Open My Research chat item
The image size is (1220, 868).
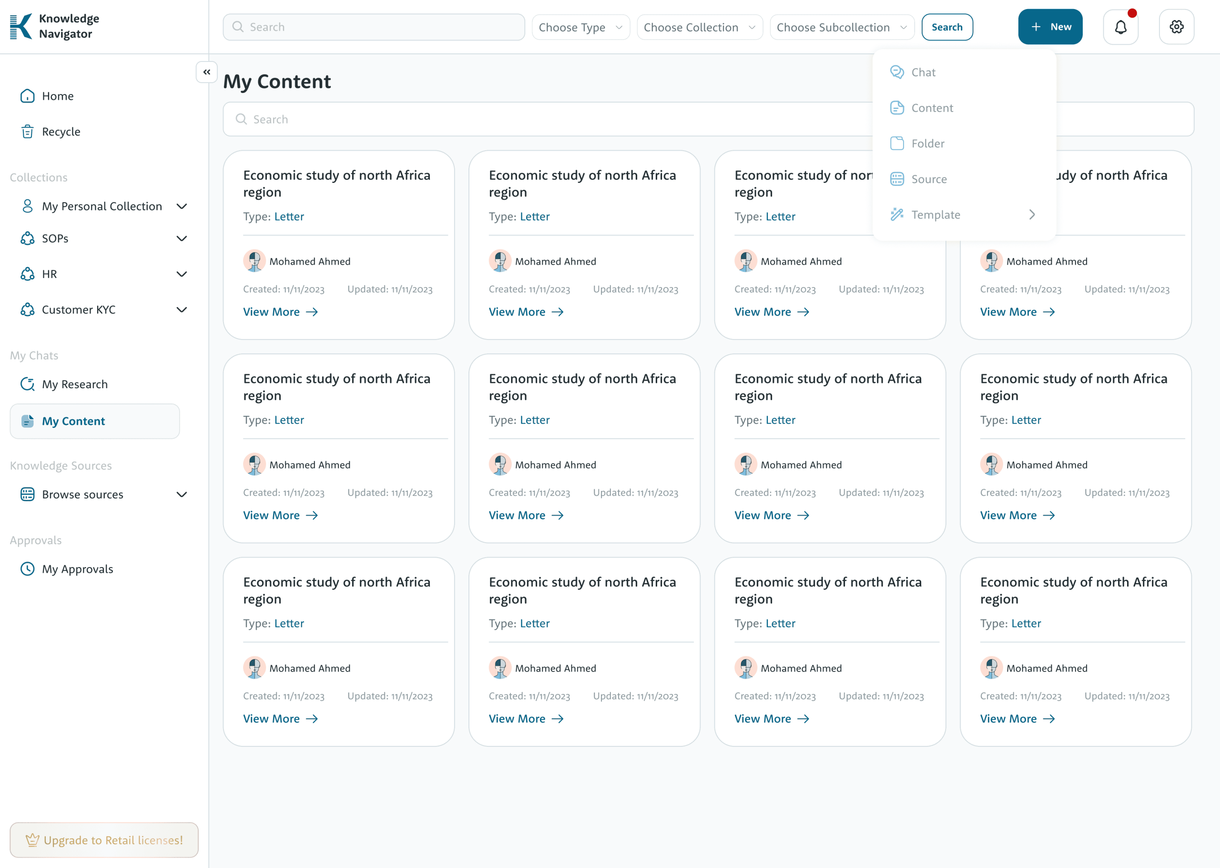(x=75, y=384)
